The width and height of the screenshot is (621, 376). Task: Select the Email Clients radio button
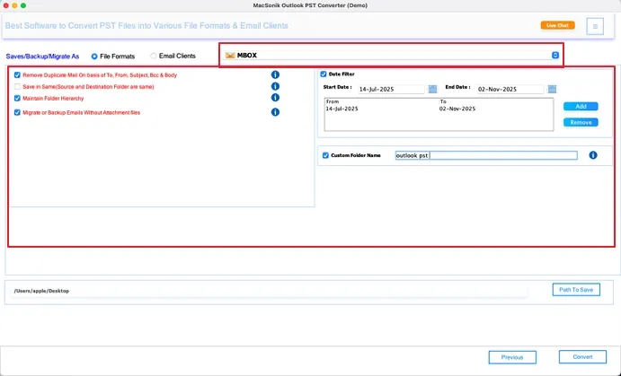click(154, 57)
